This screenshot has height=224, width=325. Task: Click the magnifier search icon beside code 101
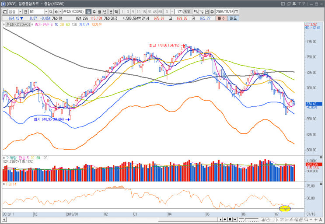pyautogui.click(x=51, y=12)
